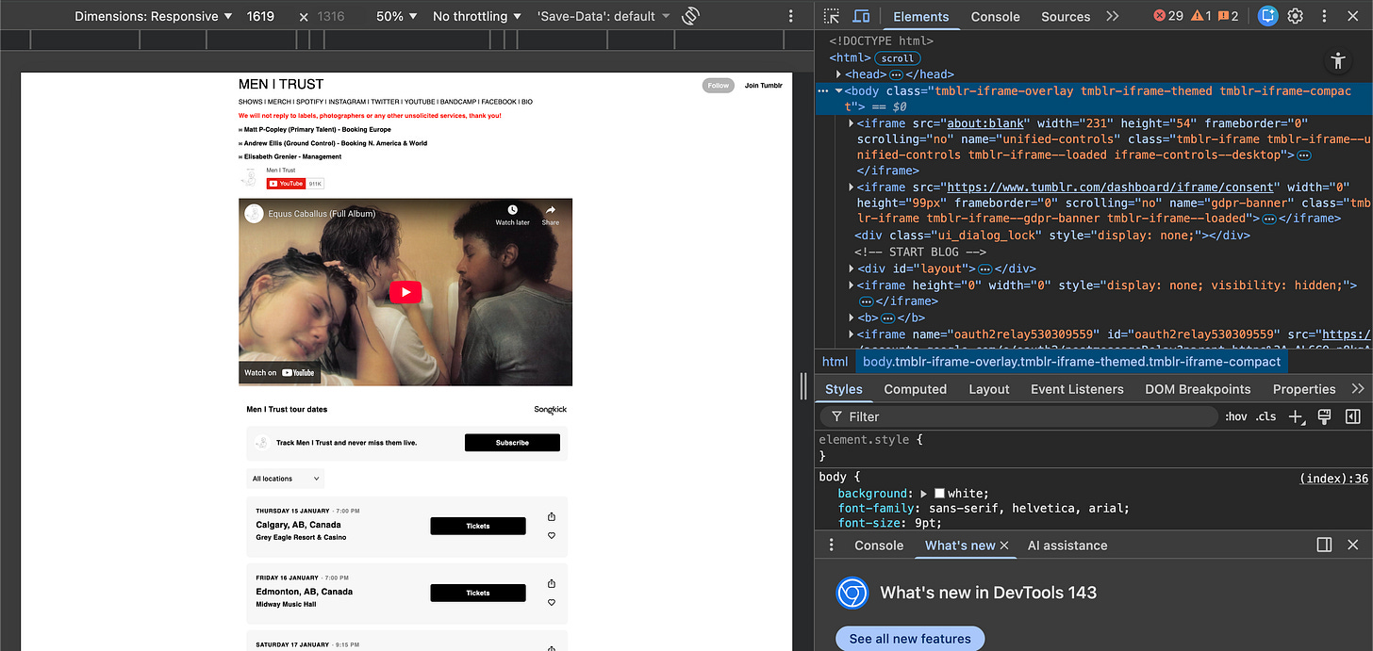Click the heart icon on the Edmonton show

tap(552, 603)
